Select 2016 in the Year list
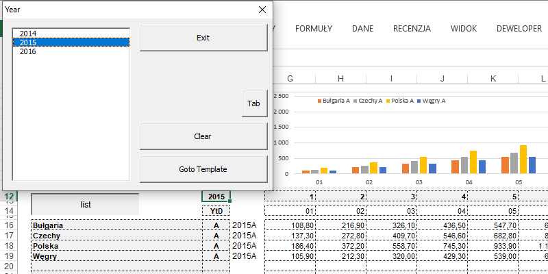The image size is (548, 274). point(29,51)
